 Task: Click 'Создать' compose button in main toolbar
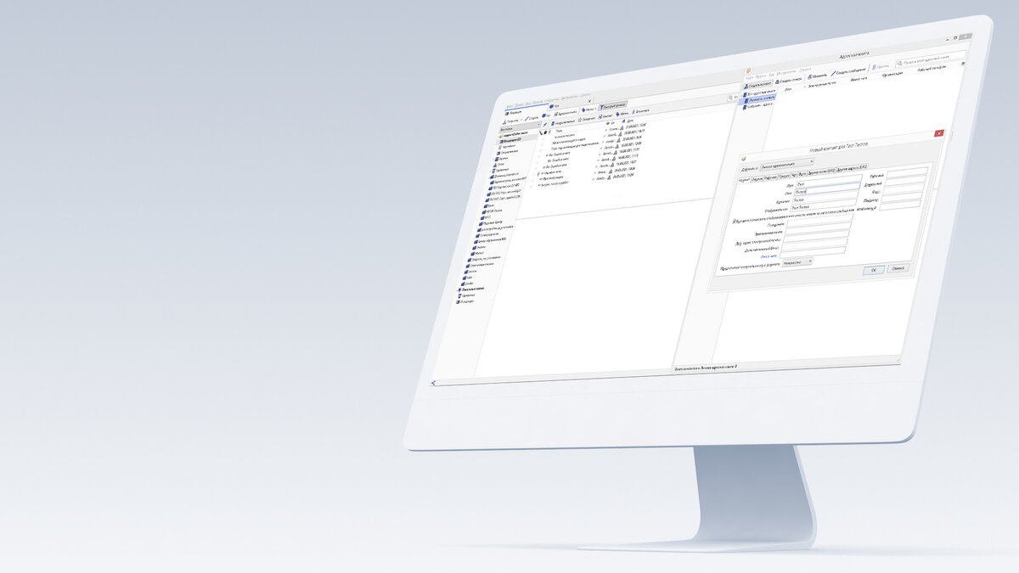point(532,118)
